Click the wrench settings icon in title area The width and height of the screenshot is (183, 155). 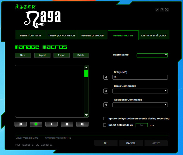[158, 10]
